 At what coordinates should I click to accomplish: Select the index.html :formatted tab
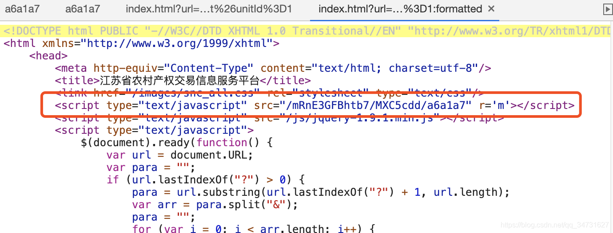tap(400, 9)
